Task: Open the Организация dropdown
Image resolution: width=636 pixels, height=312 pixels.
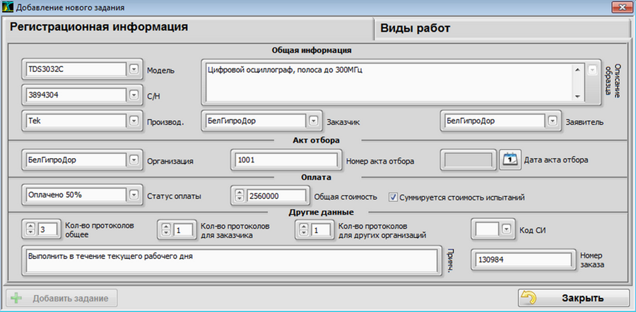Action: coord(134,160)
